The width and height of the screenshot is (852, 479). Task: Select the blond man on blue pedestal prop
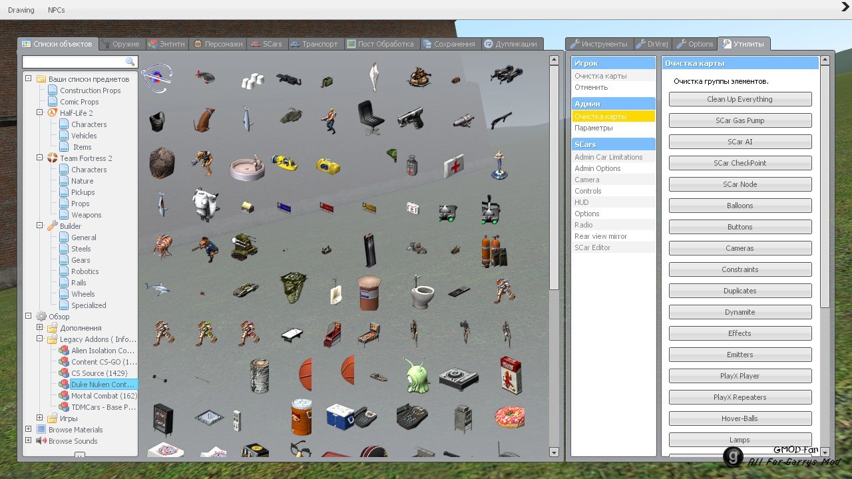[x=500, y=165]
